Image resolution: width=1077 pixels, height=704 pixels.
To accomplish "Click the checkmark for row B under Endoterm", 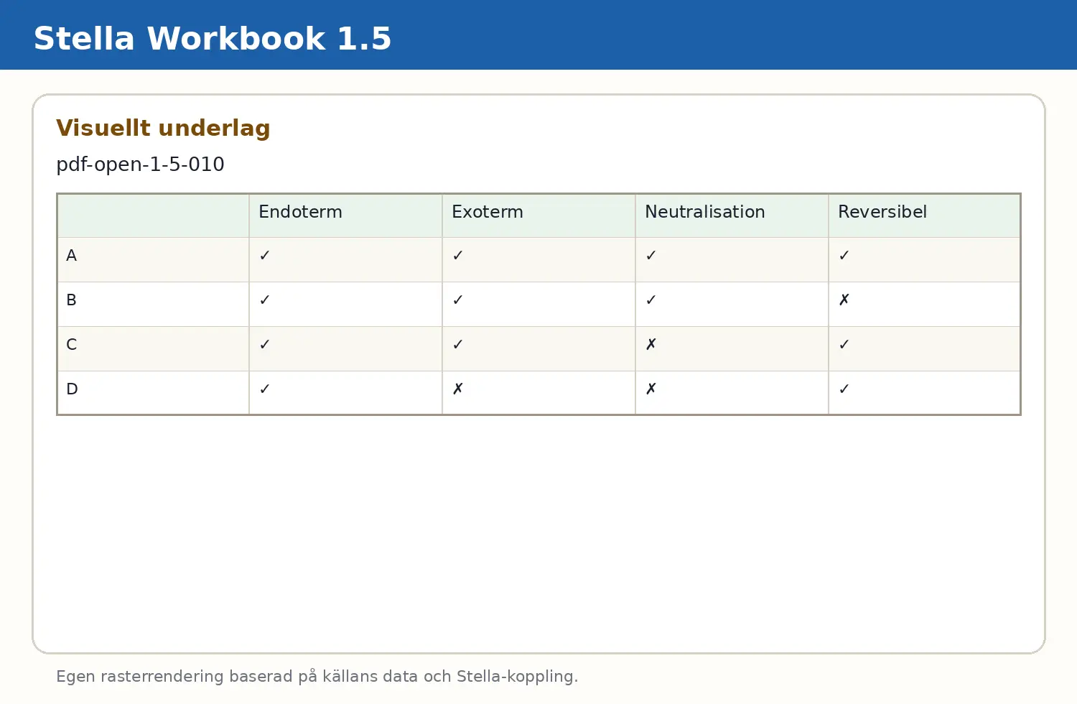I will pyautogui.click(x=265, y=300).
